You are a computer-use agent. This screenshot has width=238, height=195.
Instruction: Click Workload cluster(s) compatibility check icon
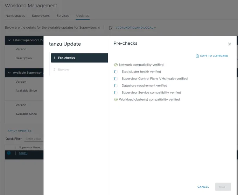click(x=116, y=99)
